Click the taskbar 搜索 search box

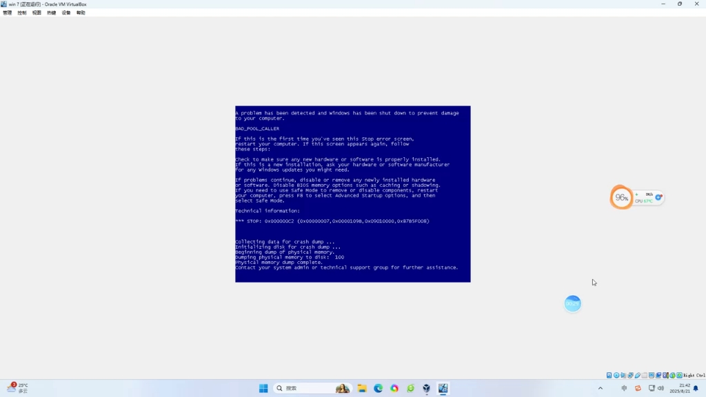coord(312,388)
